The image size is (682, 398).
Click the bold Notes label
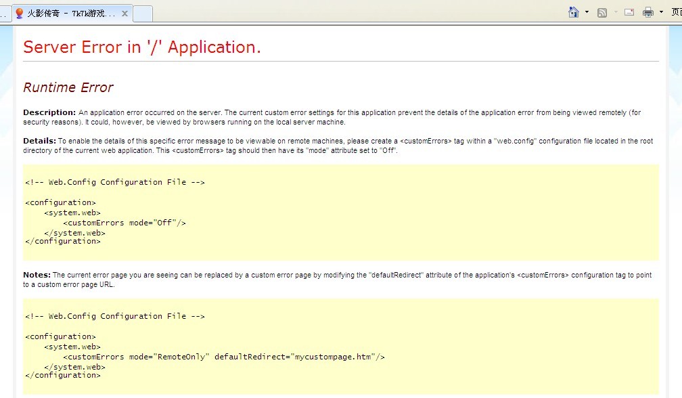pos(37,275)
